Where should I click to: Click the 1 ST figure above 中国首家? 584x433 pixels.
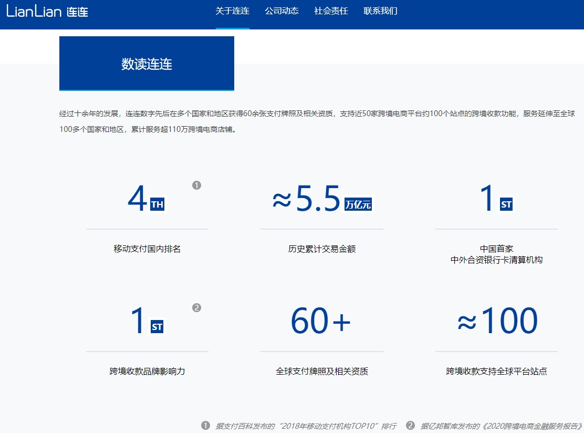(x=496, y=199)
